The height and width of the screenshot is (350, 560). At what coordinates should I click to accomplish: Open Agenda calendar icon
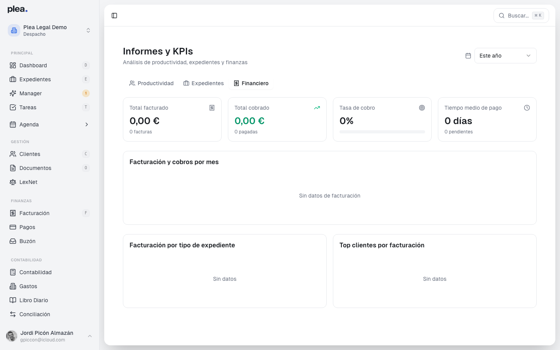click(13, 124)
